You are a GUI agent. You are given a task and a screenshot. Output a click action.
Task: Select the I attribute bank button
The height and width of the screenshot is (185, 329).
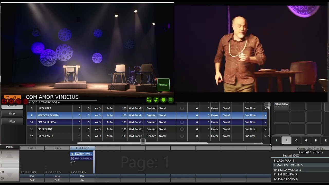coord(277,141)
